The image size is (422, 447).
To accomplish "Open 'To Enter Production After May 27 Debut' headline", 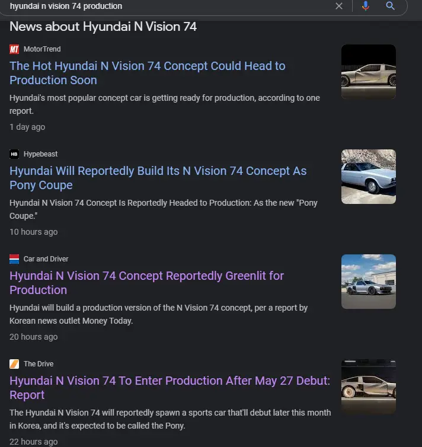I will pos(170,388).
